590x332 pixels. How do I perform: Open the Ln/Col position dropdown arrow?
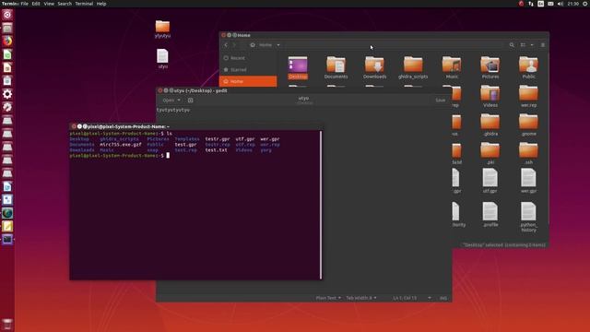[430, 298]
